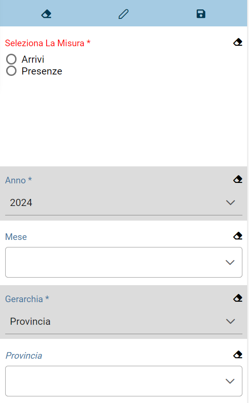This screenshot has width=249, height=403.
Task: Clear the Provincia field with eraser
Action: click(x=238, y=354)
